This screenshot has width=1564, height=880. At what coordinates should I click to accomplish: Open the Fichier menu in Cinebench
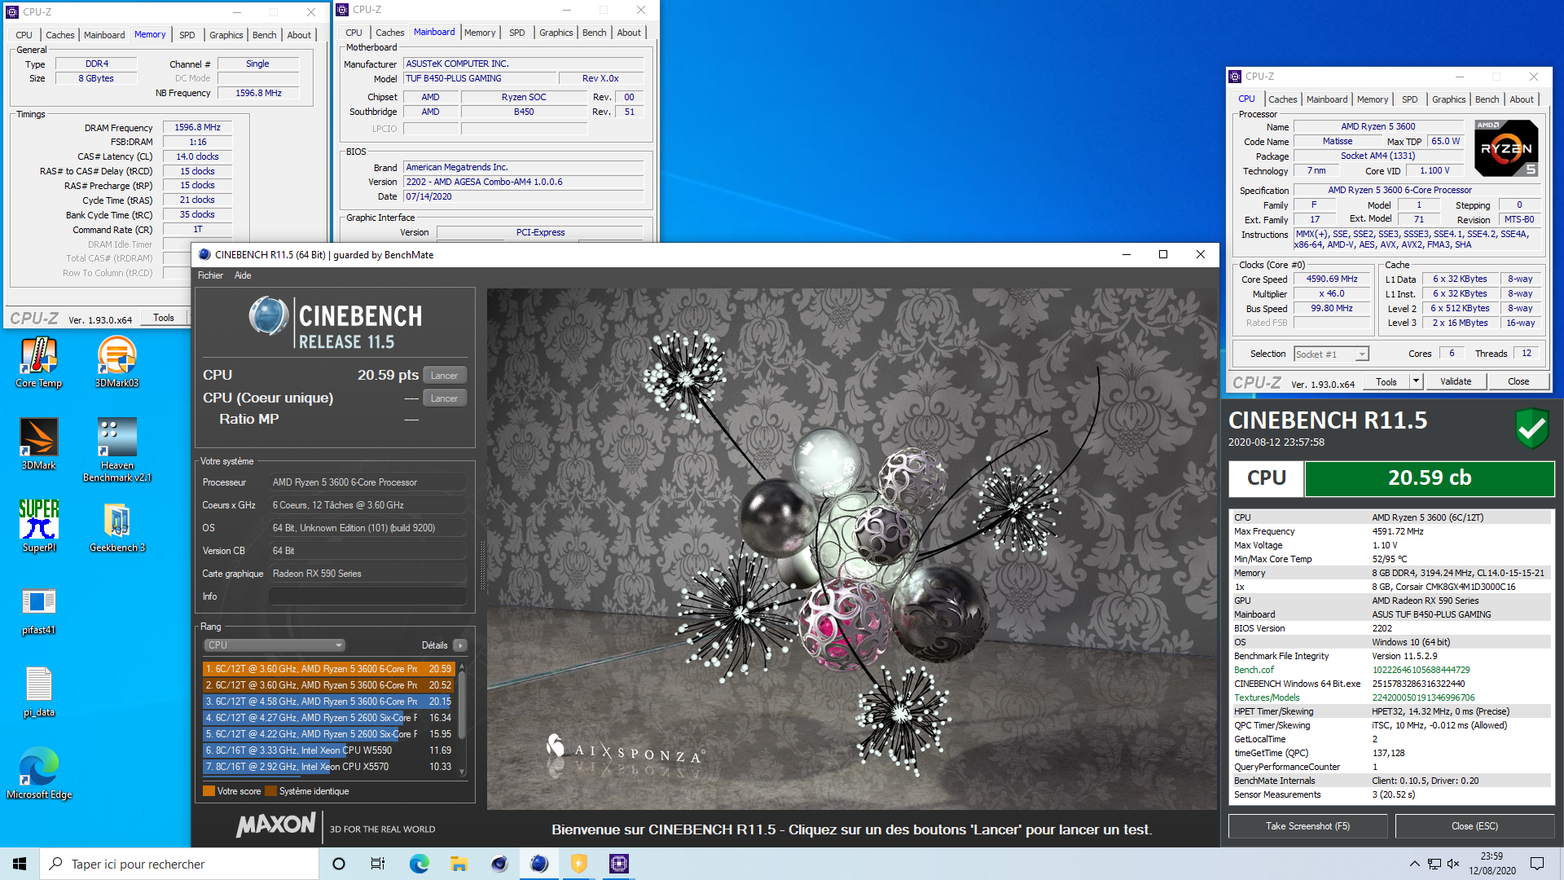(210, 275)
